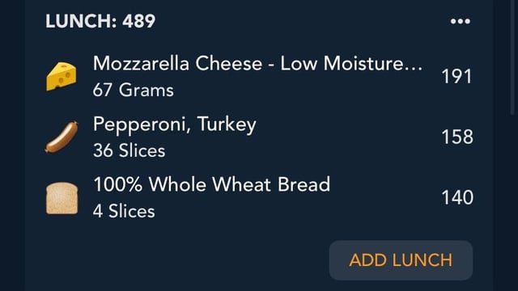Click the 191 calorie value for Mozzarella
Image resolution: width=518 pixels, height=291 pixels.
(x=456, y=77)
